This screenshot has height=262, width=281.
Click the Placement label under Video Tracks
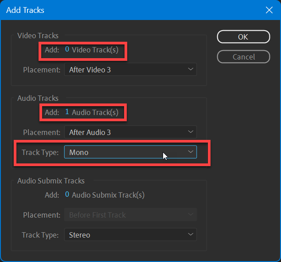click(x=42, y=70)
